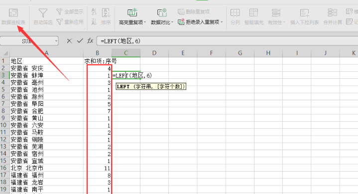The height and width of the screenshot is (194, 358).
Task: Open the 数据对比 data compare tool
Action: pyautogui.click(x=162, y=16)
